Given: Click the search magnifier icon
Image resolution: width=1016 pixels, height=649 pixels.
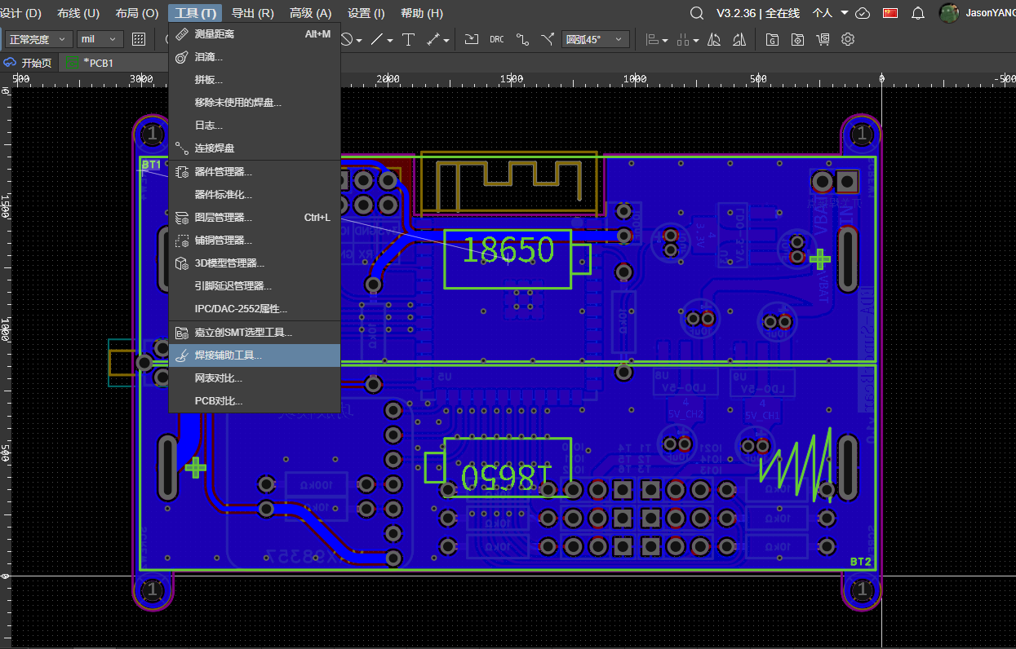Looking at the screenshot, I should [696, 13].
